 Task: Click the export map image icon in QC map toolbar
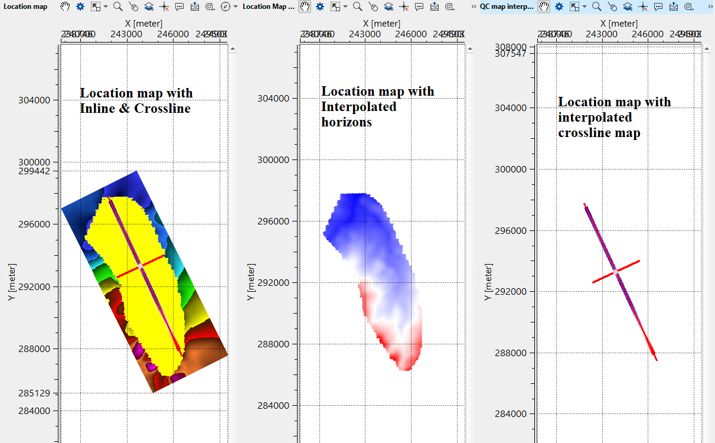[674, 6]
